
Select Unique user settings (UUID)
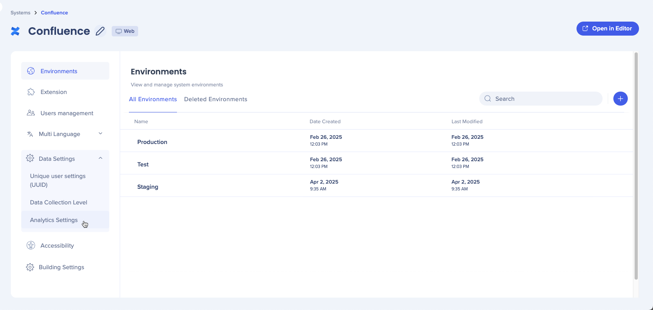(58, 180)
